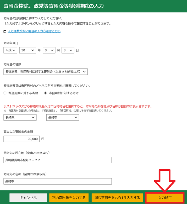Open the municipality dropdown showing 長崎市
187x204 pixels.
[x=63, y=117]
